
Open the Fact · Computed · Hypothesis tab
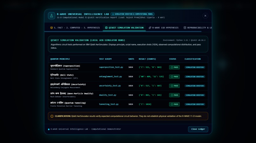click(x=75, y=28)
